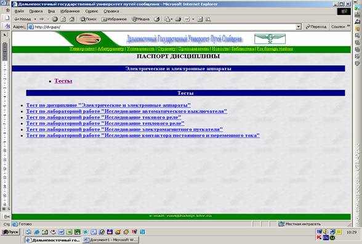This screenshot has height=244, width=362.
Task: Open the Медиа toolbar button
Action: [141, 19]
